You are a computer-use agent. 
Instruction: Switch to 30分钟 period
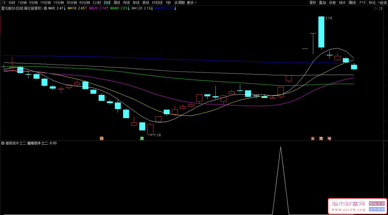coord(72,3)
